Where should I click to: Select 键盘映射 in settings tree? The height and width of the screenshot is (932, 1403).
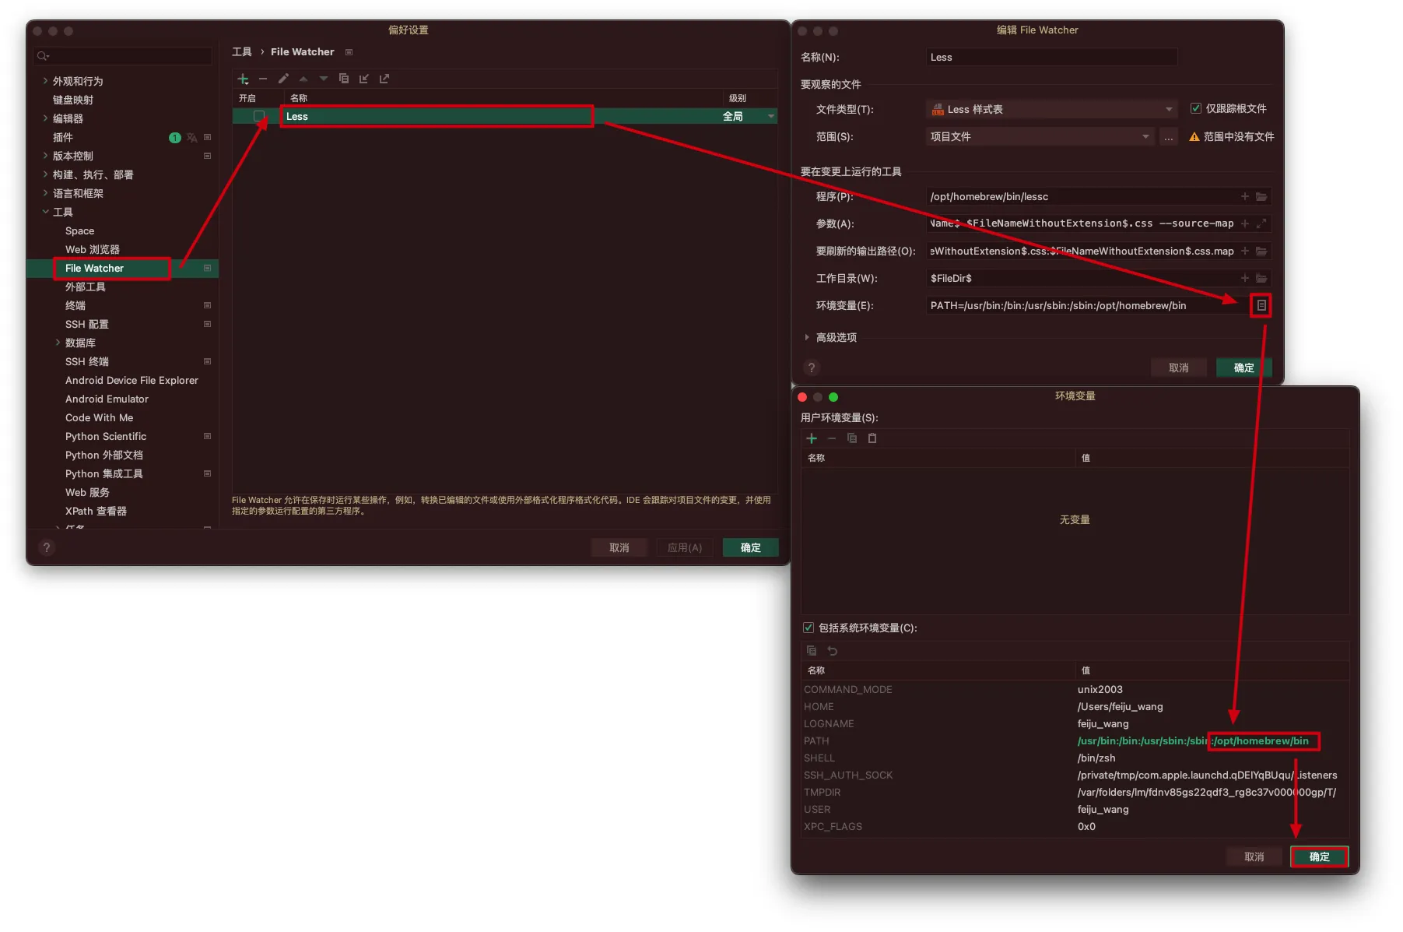(73, 100)
